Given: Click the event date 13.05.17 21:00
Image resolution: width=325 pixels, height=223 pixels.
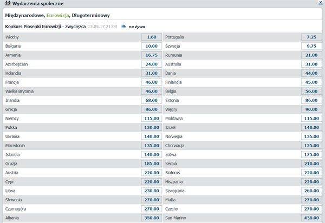Looking at the screenshot, I should [x=102, y=27].
